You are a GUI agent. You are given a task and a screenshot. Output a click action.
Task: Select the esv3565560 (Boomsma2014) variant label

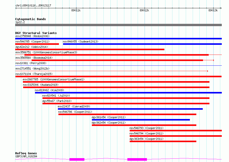[34, 58]
